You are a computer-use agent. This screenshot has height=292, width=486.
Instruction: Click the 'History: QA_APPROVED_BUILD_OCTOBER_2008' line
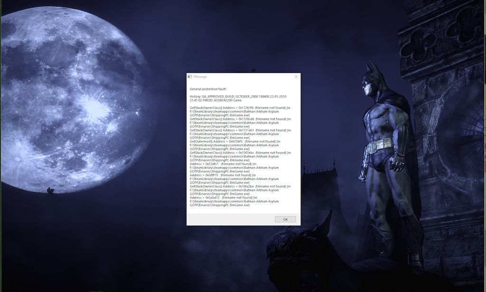tap(238, 96)
